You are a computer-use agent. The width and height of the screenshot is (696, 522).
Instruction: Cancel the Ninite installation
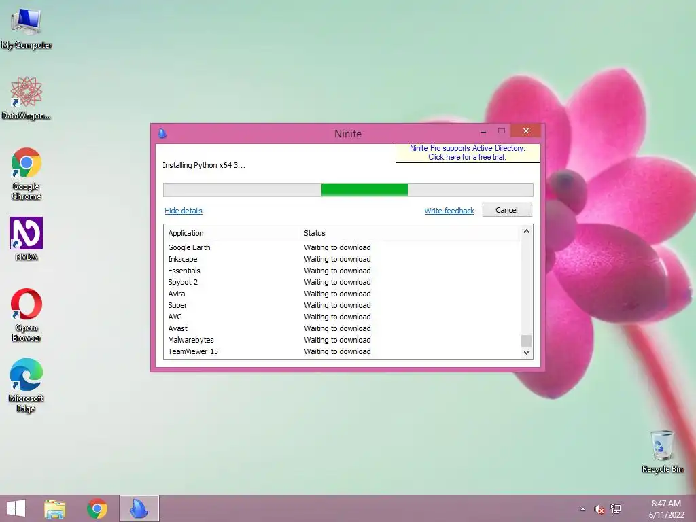click(x=507, y=210)
